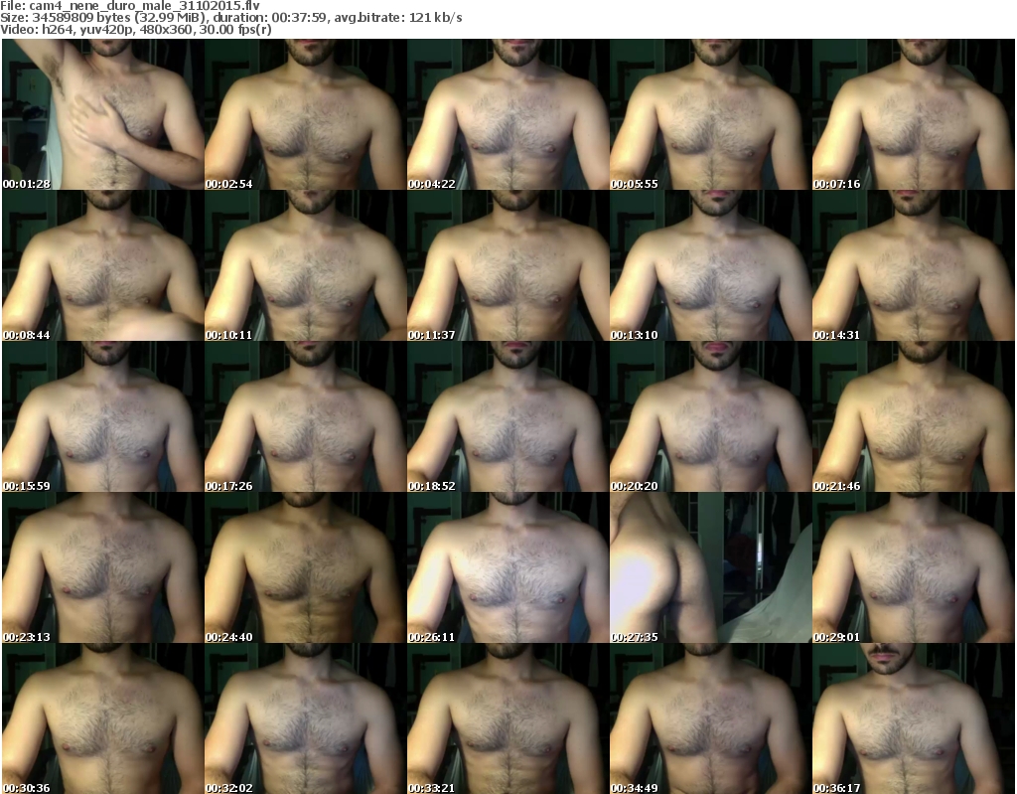Select the thumbnail at timestamp 00:04:22

[x=508, y=114]
